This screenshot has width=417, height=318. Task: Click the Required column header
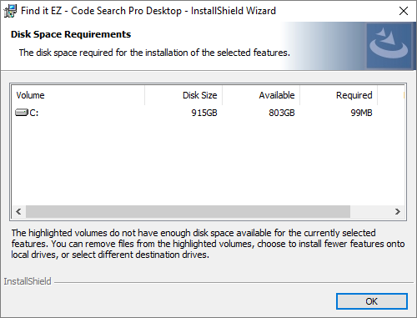click(x=339, y=95)
